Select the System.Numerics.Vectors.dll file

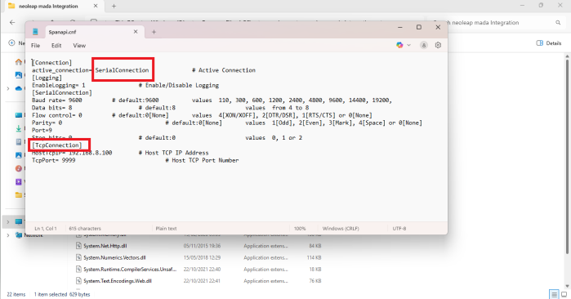coord(114,257)
